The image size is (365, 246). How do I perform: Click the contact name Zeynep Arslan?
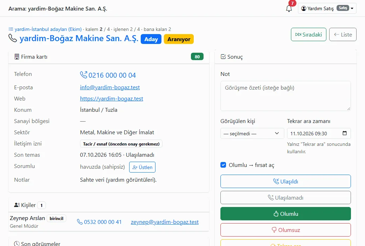[27, 218]
